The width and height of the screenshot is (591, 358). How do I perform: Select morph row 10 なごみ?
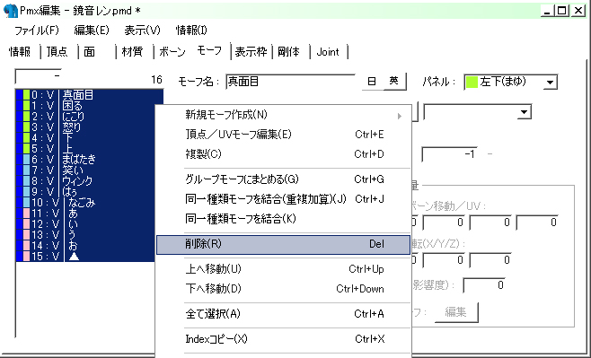[85, 203]
